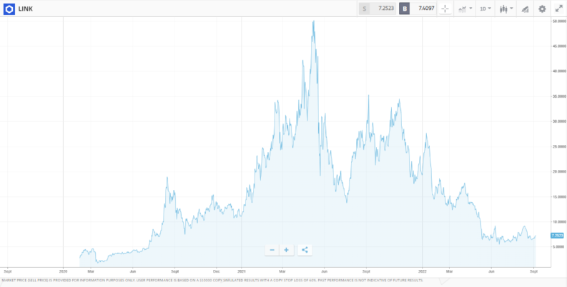Open the candlestick chart type dropdown
Image resolution: width=567 pixels, height=287 pixels.
point(506,9)
